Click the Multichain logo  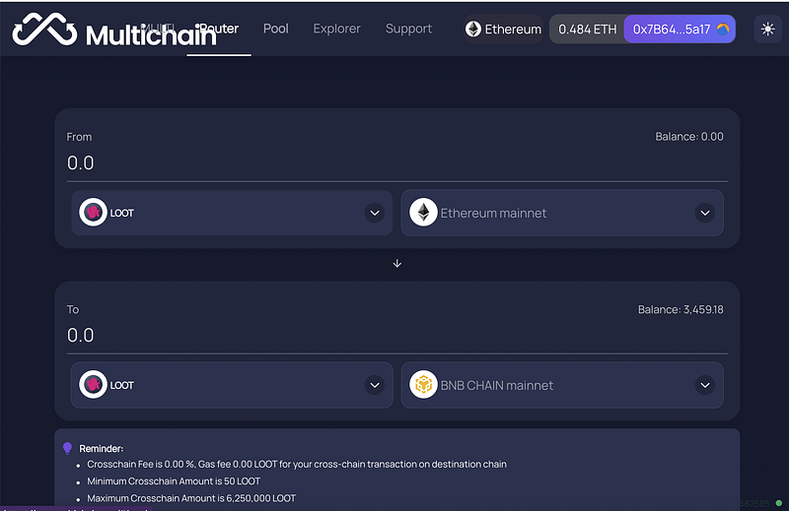(x=114, y=30)
